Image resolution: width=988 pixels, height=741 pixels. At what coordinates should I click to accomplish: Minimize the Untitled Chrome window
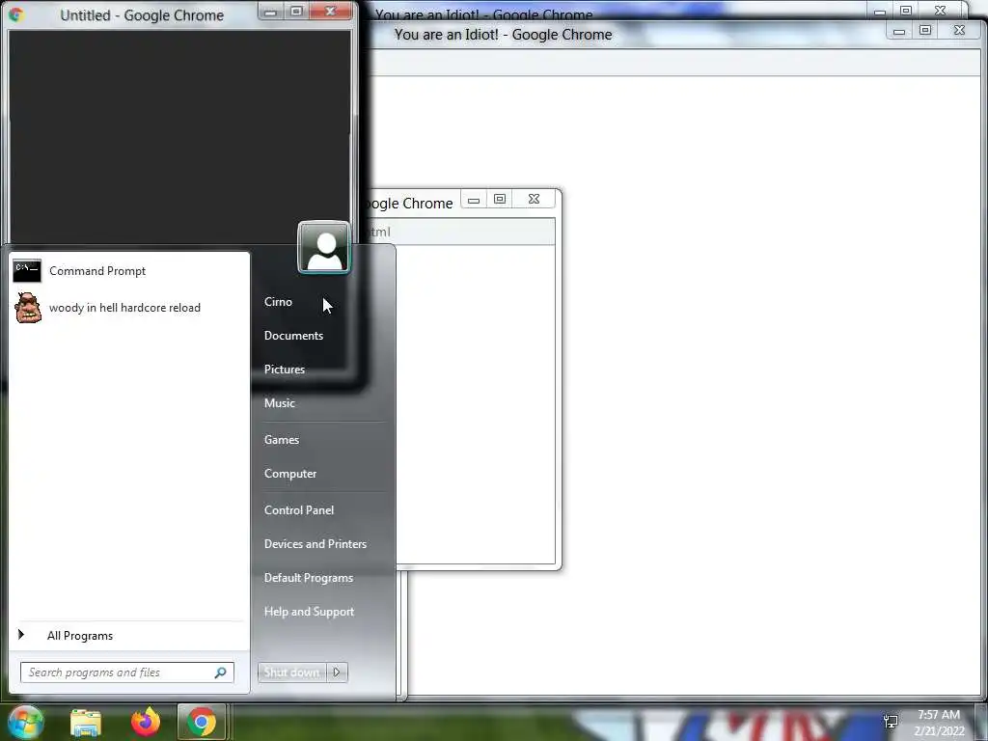tap(270, 12)
